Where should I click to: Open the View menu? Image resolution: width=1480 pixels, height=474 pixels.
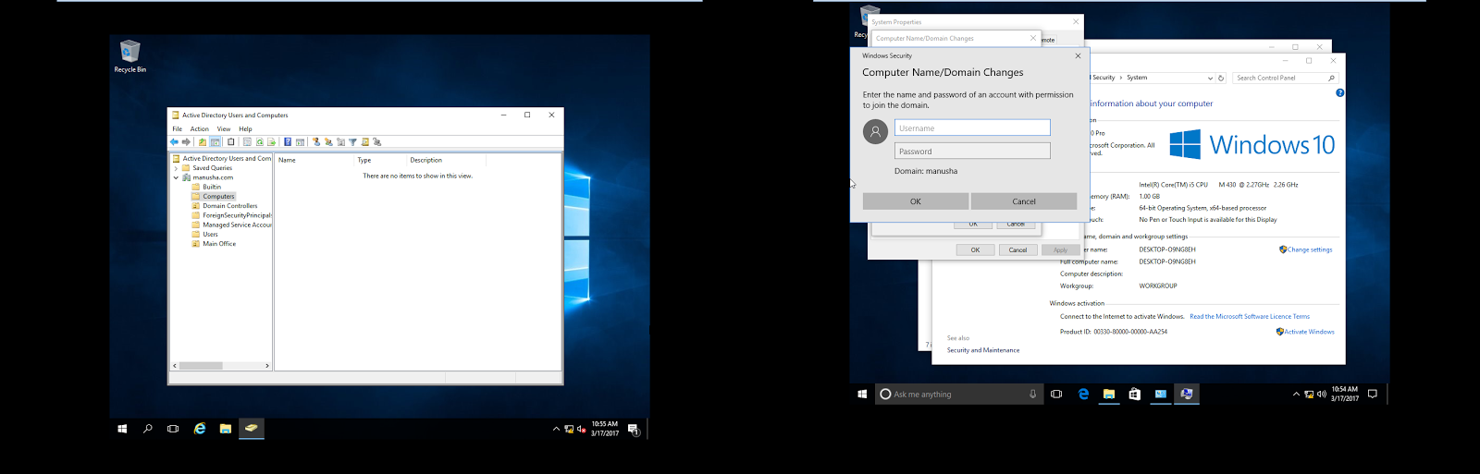click(x=224, y=128)
